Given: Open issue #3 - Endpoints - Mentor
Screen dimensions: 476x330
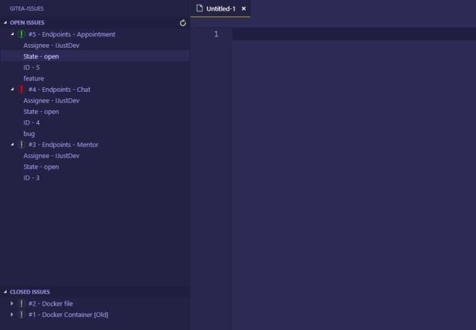Looking at the screenshot, I should (63, 145).
